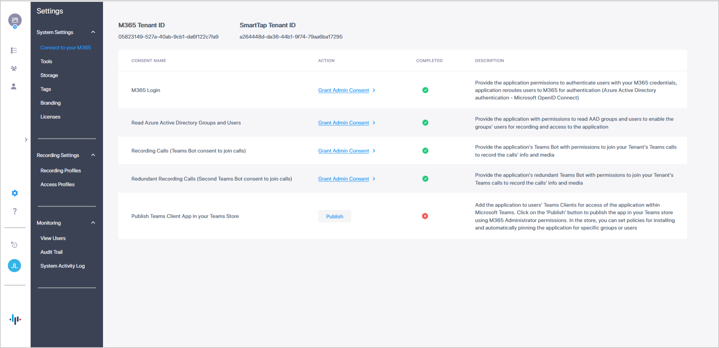Viewport: 719px width, 348px height.
Task: Click the JL user avatar
Action: 15,266
